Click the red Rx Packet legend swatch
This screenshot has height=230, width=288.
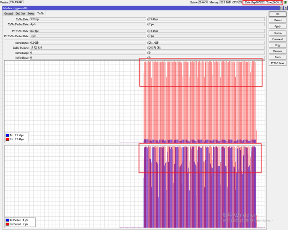click(7, 224)
